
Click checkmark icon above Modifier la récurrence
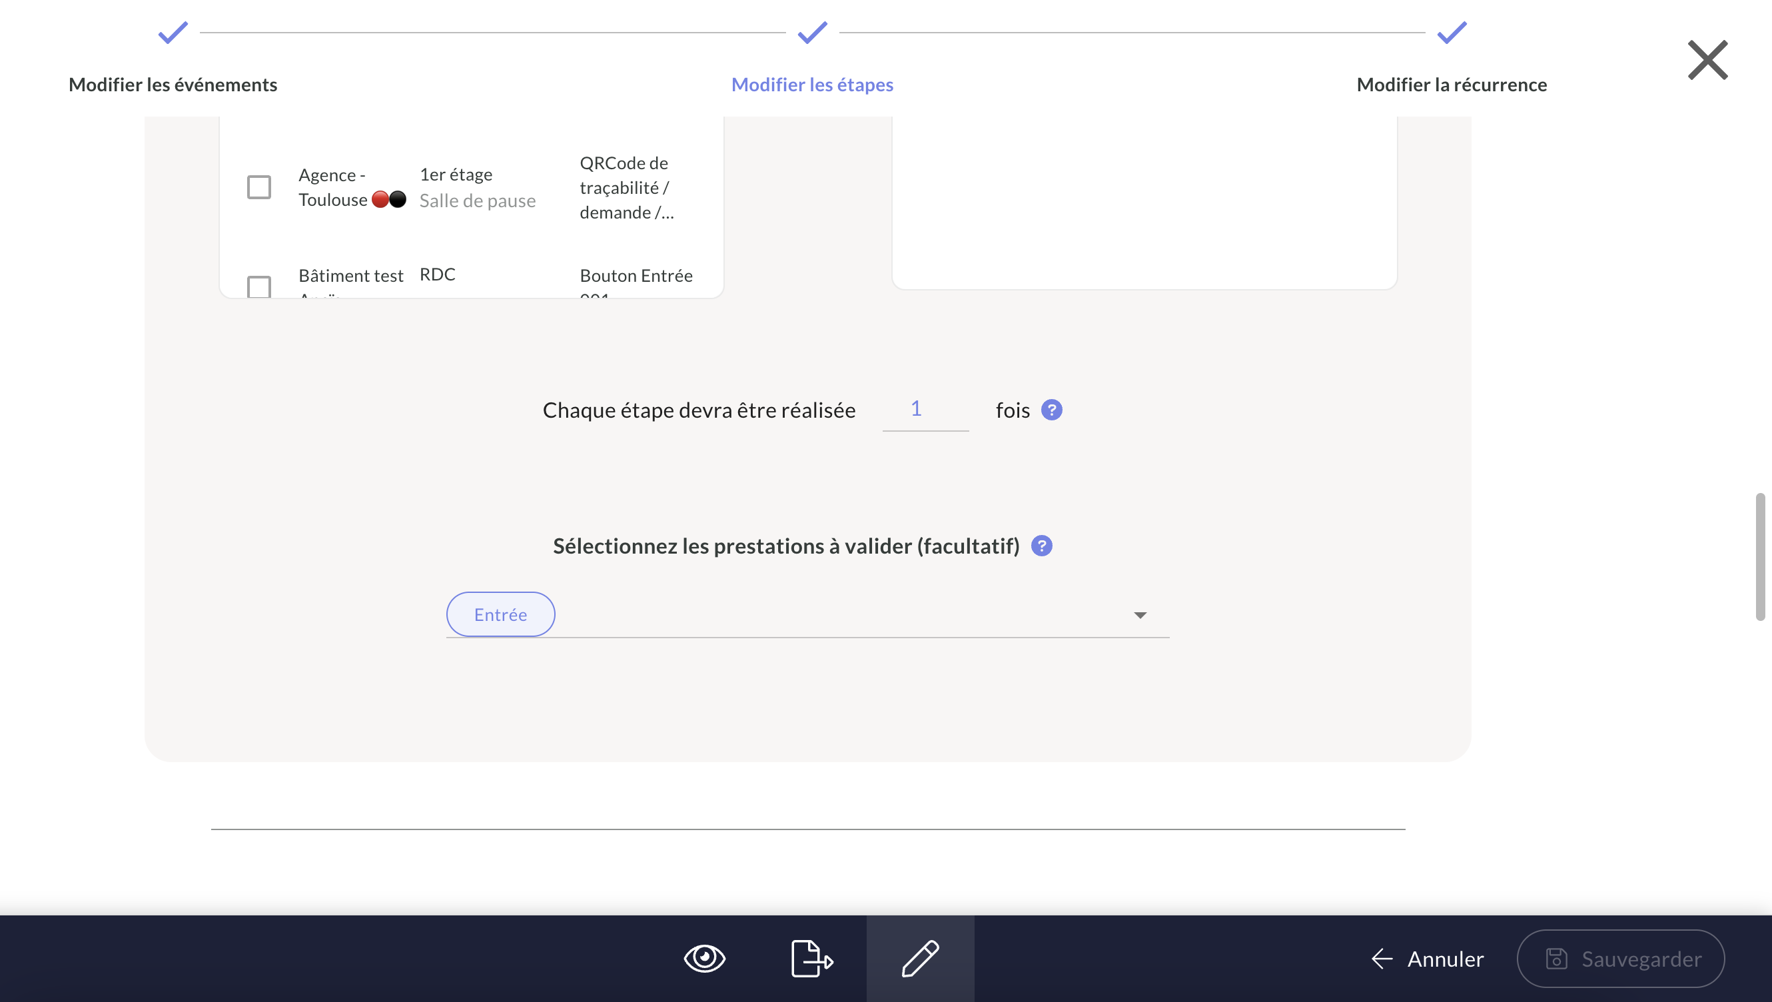tap(1452, 33)
